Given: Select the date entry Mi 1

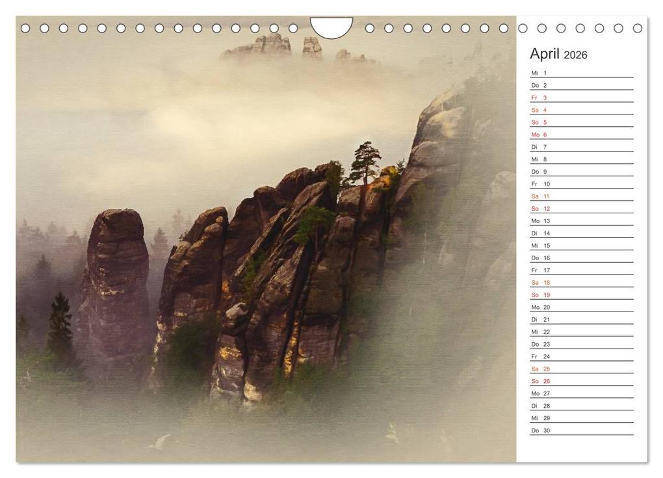Looking at the screenshot, I should coord(538,73).
